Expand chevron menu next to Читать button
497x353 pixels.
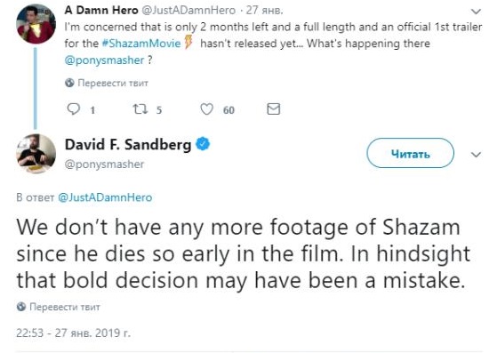476,155
